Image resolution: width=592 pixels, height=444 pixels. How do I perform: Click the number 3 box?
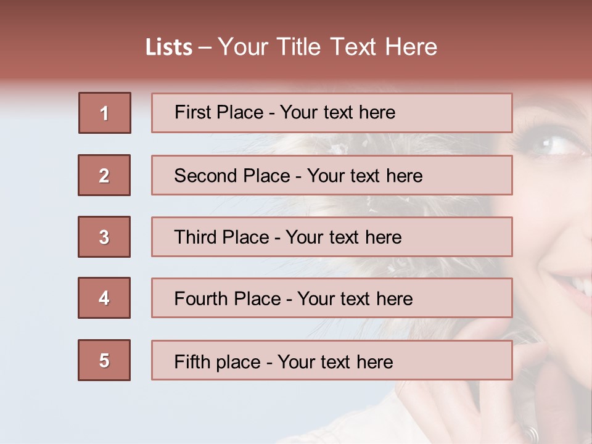tap(104, 237)
